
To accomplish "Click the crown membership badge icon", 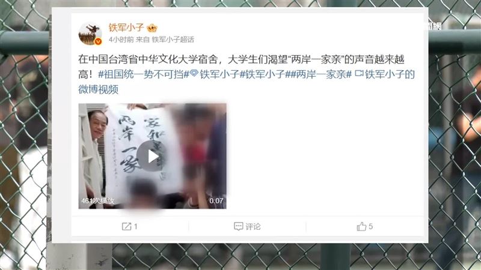I will click(x=152, y=28).
